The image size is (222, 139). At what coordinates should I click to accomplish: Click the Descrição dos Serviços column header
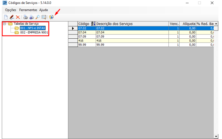132,24
